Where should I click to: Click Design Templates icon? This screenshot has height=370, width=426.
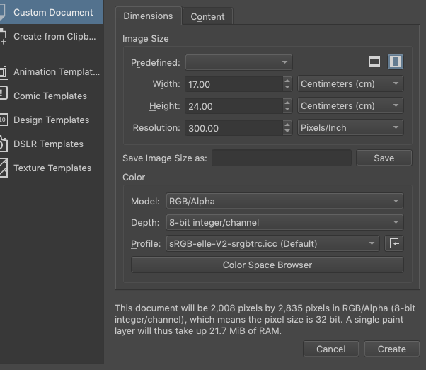point(4,120)
